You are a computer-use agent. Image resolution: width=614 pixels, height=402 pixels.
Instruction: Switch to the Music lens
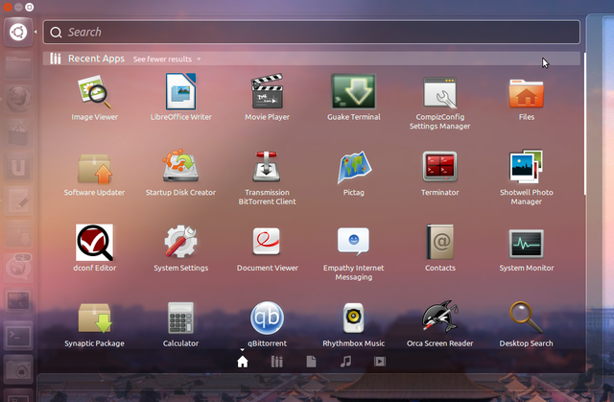click(x=345, y=362)
